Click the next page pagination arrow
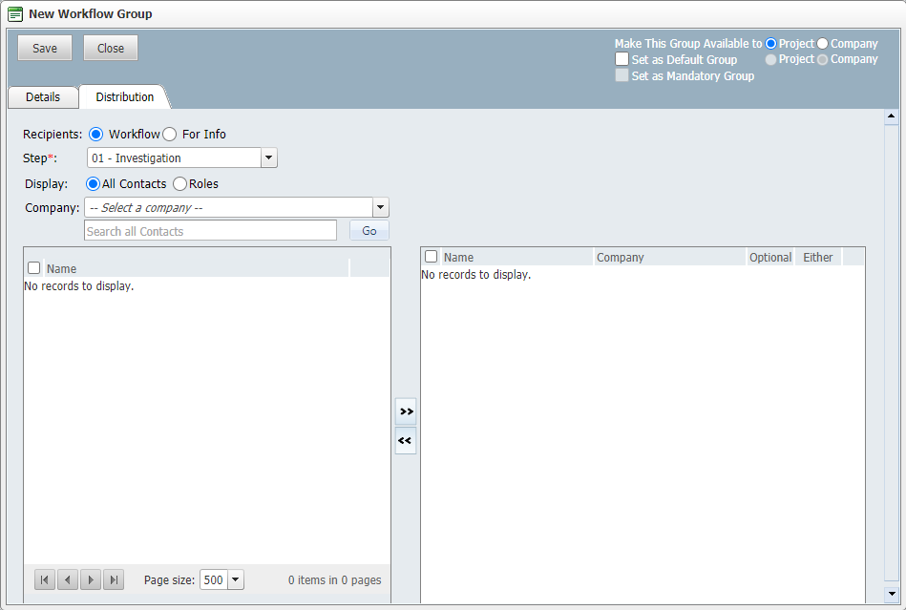 90,579
